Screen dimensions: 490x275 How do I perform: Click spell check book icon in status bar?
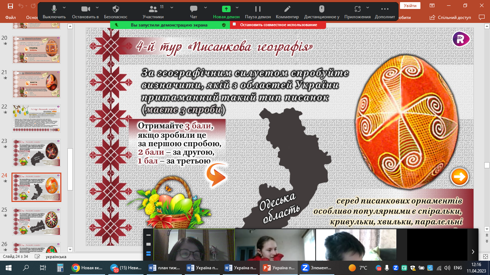[37, 257]
